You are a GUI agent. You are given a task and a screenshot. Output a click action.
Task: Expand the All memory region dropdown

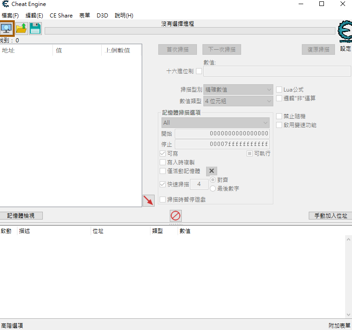click(215, 123)
